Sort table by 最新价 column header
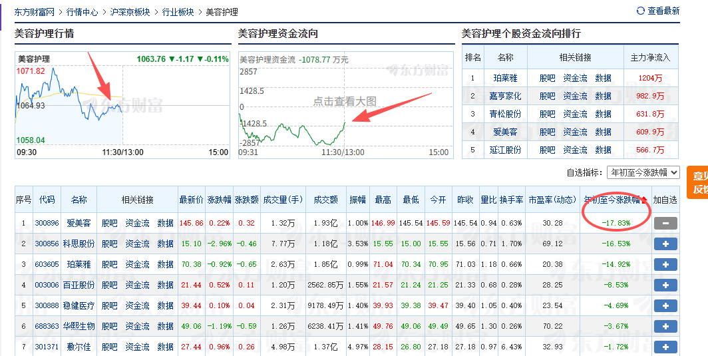This screenshot has height=356, width=708. (x=192, y=200)
